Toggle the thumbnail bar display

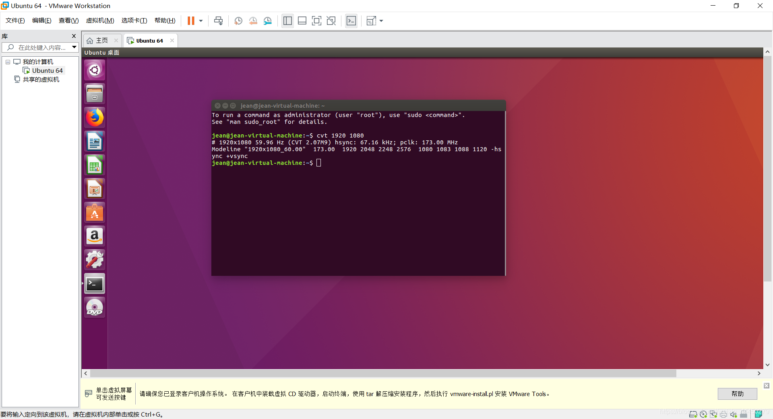[302, 21]
